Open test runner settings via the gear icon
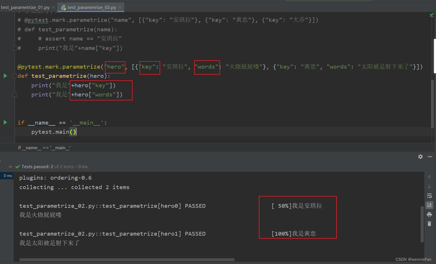The width and height of the screenshot is (436, 264). [420, 157]
